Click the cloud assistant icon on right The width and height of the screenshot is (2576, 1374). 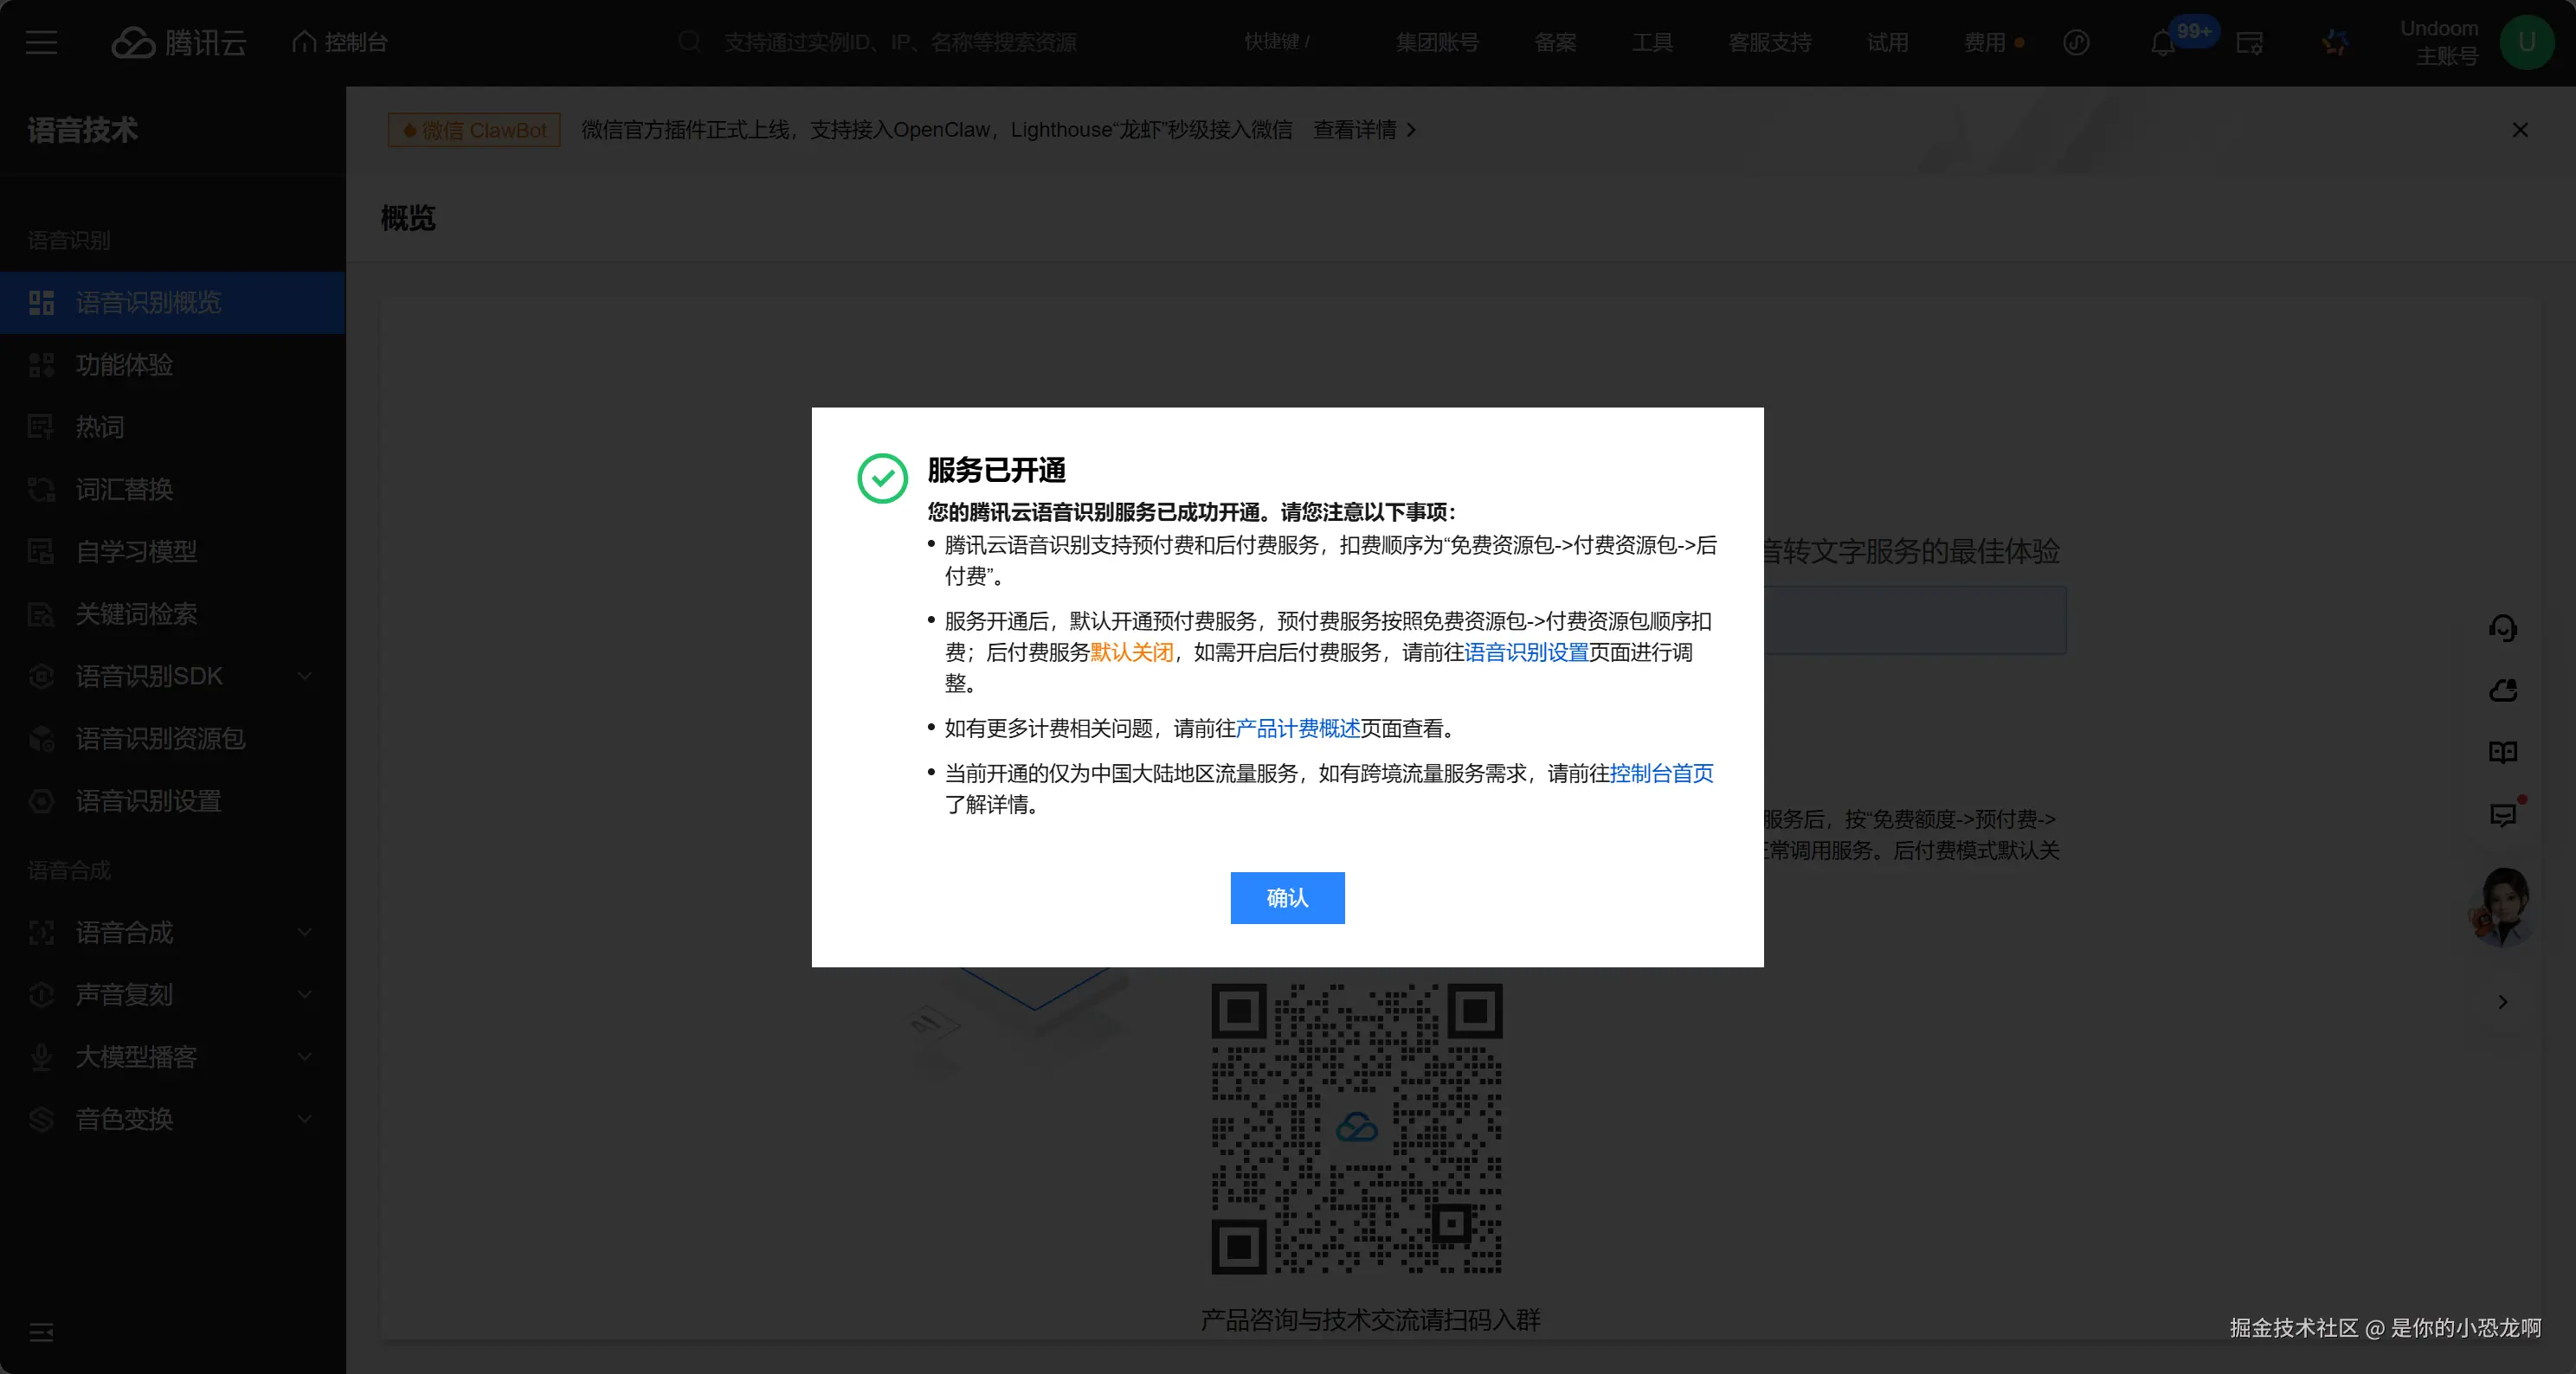[2502, 690]
